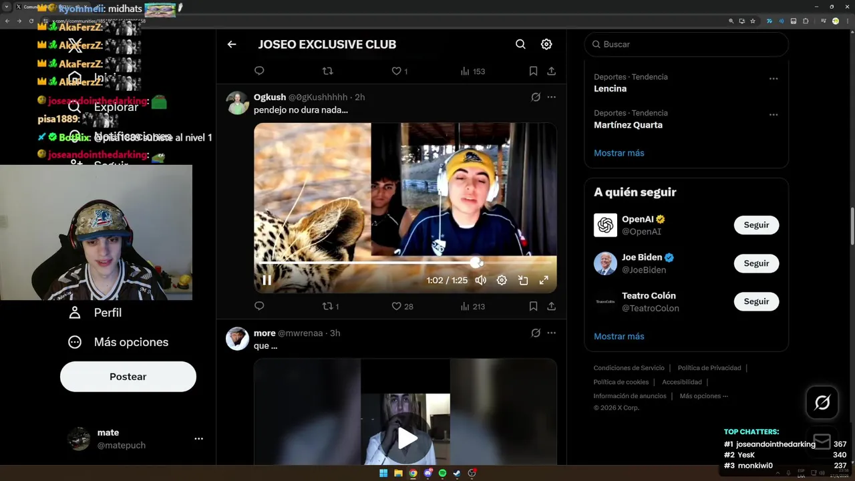Show more accounts under A quién seguir
Viewport: 855px width, 481px height.
click(619, 336)
